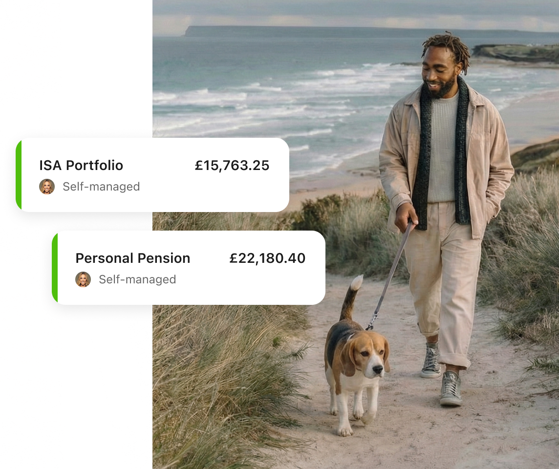Click the £22,180.40 balance amount
This screenshot has height=469, width=559.
pyautogui.click(x=267, y=258)
